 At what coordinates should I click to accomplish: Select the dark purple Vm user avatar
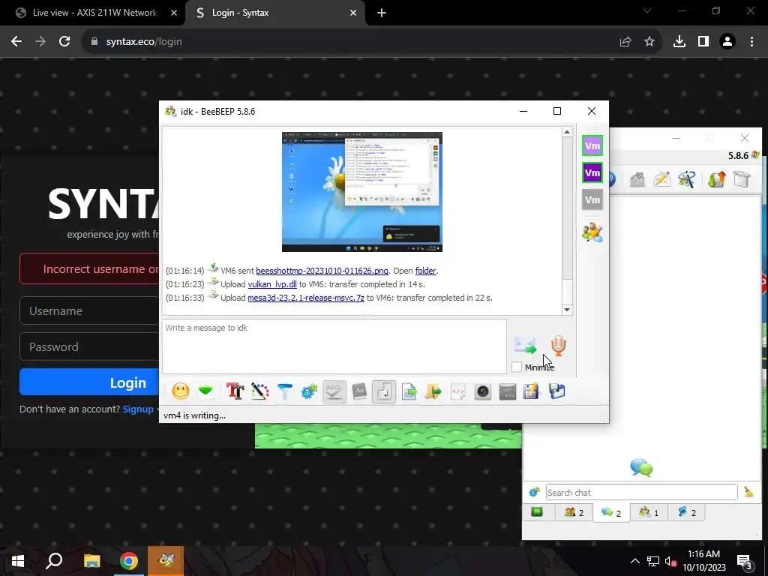click(592, 172)
